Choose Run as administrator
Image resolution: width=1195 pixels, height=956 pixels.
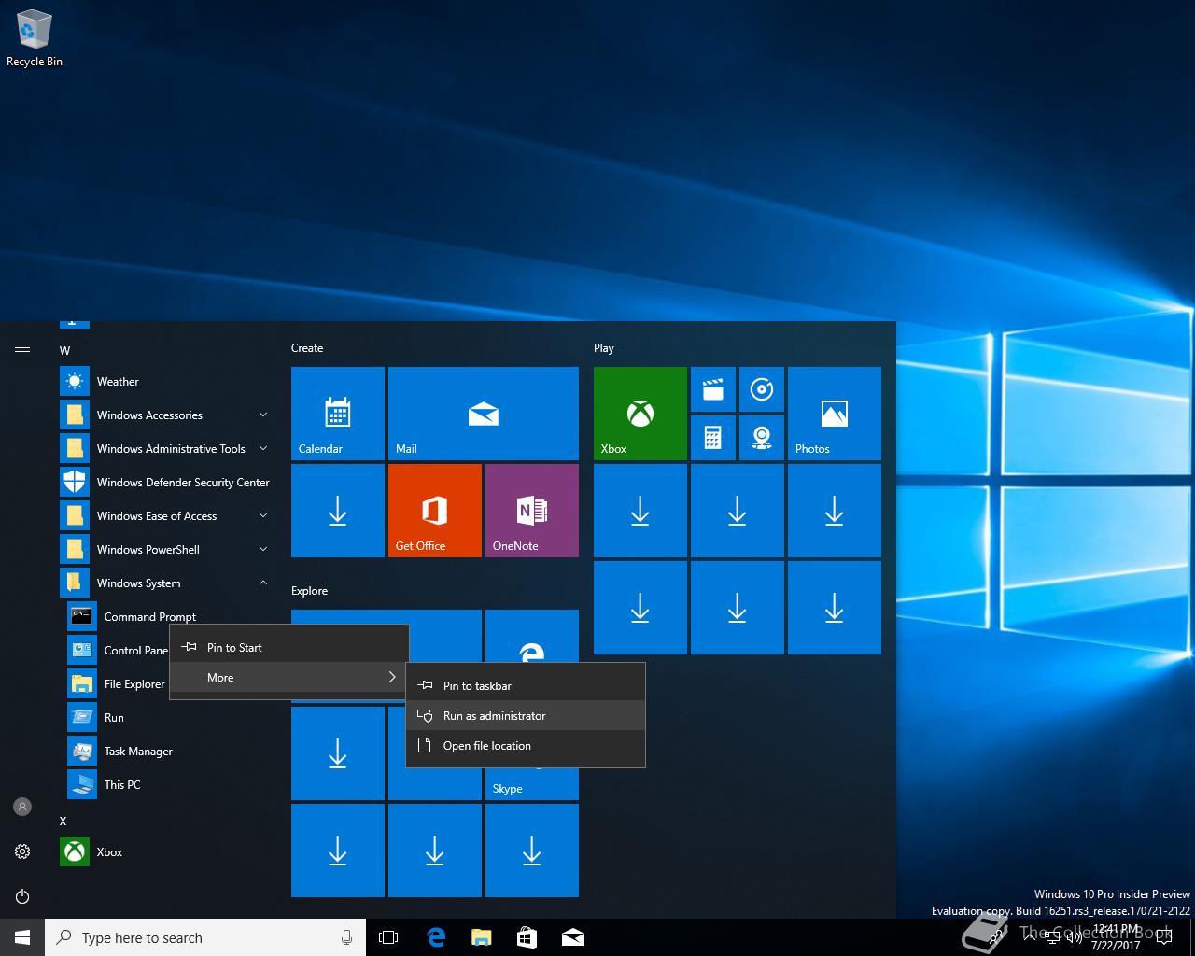click(x=526, y=716)
